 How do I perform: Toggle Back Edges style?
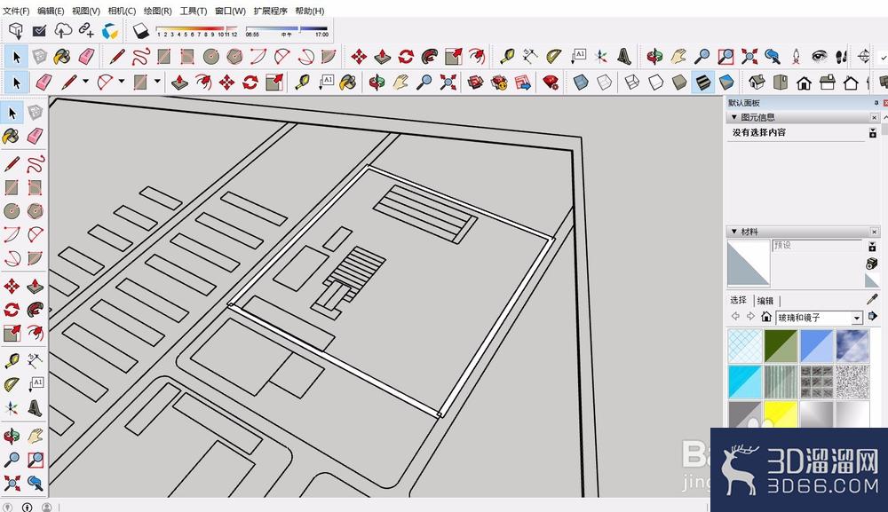(604, 83)
